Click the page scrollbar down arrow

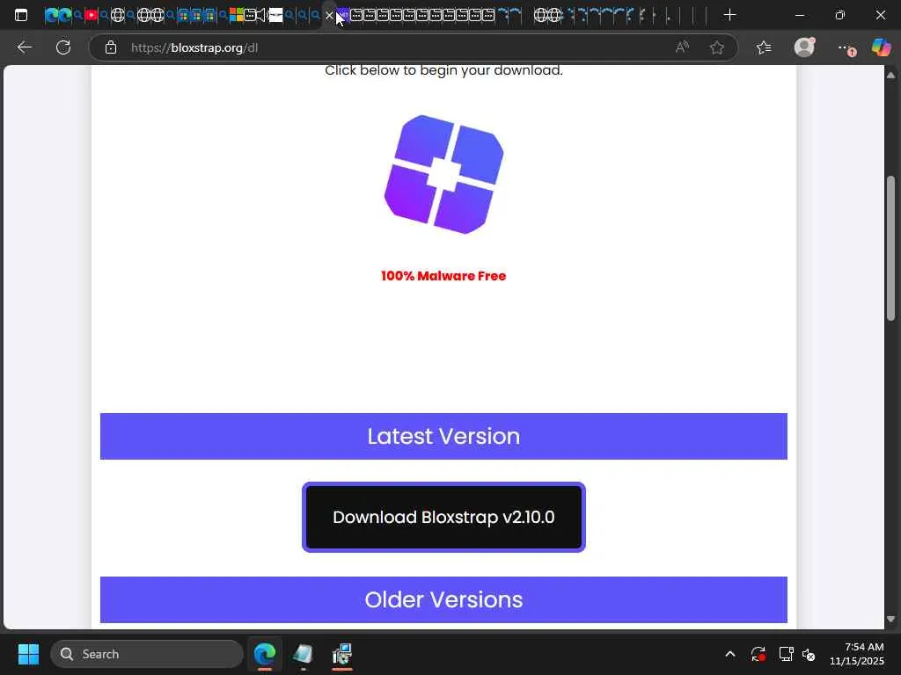tap(890, 620)
